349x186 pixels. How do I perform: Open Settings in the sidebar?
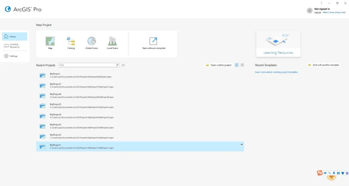pos(15,56)
